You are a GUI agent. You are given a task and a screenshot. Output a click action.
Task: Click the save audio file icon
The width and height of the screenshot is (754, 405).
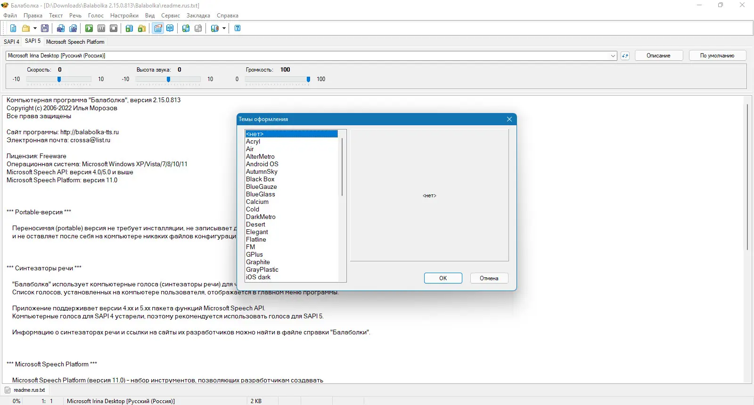tap(61, 28)
